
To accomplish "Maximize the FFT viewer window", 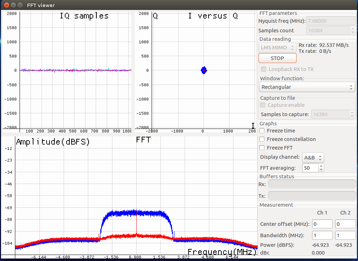I will point(21,5).
